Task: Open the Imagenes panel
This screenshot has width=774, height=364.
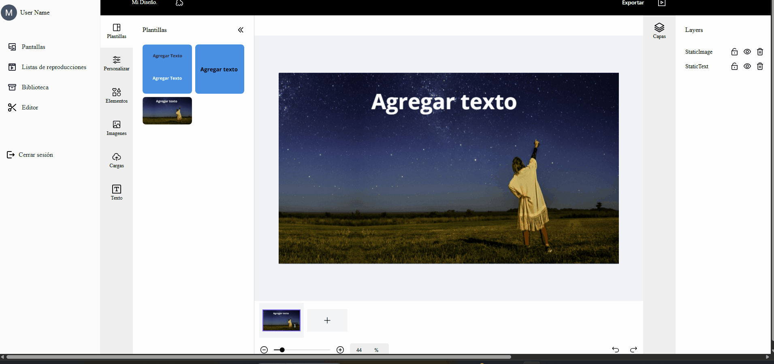Action: [117, 128]
